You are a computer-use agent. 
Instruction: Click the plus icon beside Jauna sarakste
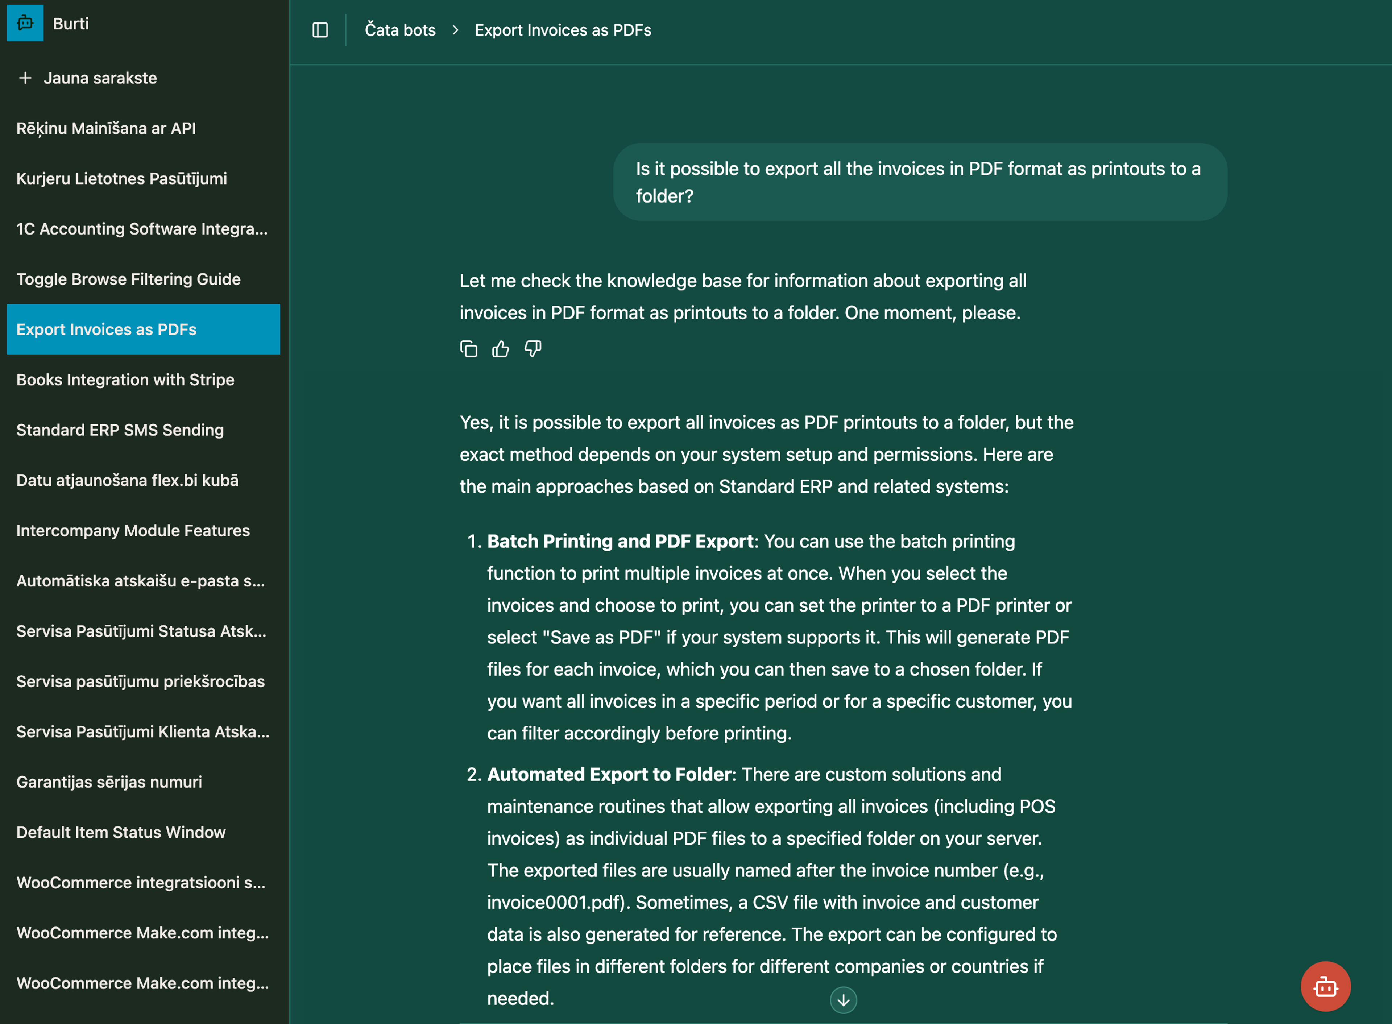click(x=25, y=78)
